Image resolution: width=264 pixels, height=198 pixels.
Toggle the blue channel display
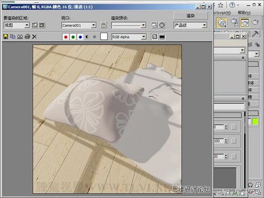tap(80, 37)
